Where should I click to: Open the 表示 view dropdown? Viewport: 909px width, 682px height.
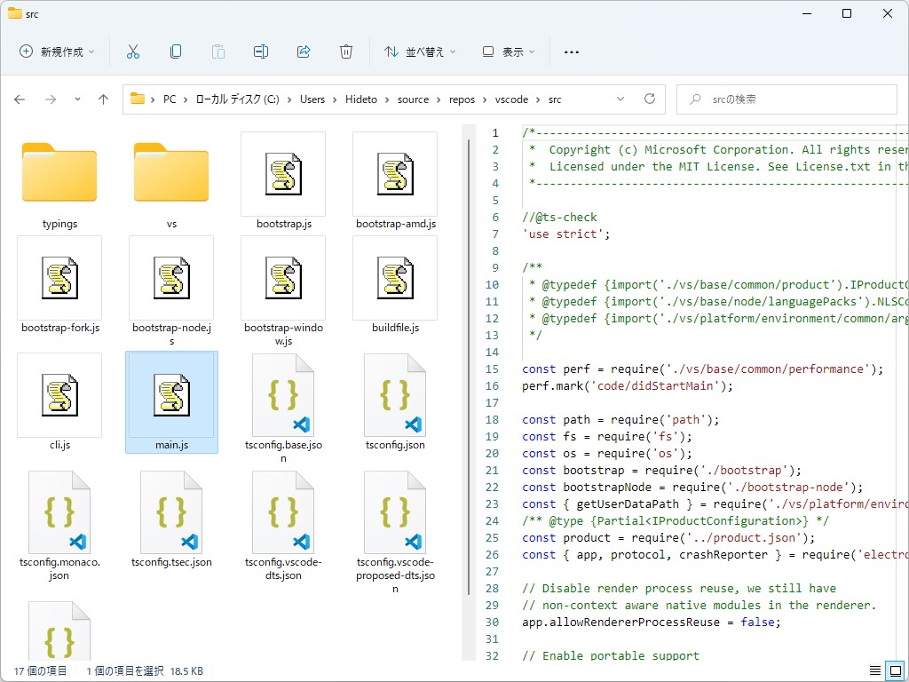click(x=509, y=52)
